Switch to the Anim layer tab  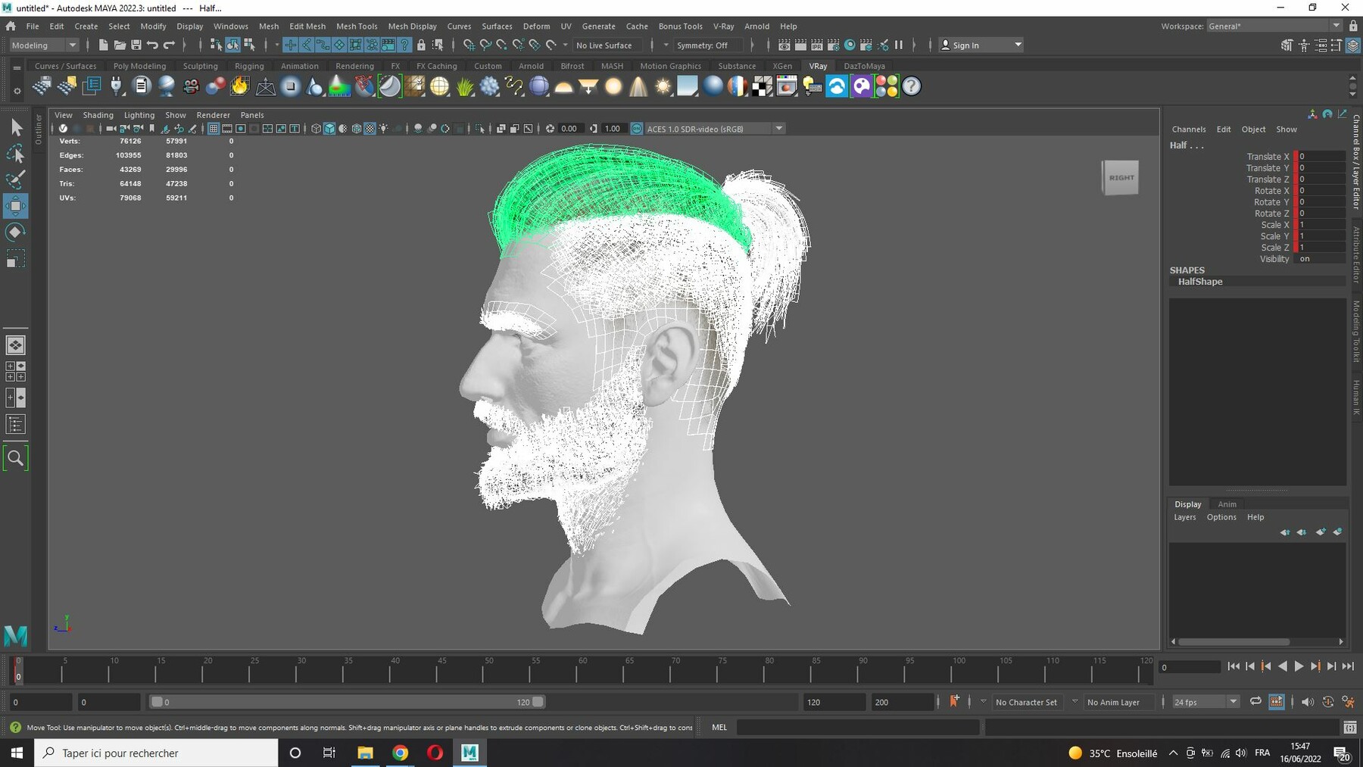(x=1227, y=504)
